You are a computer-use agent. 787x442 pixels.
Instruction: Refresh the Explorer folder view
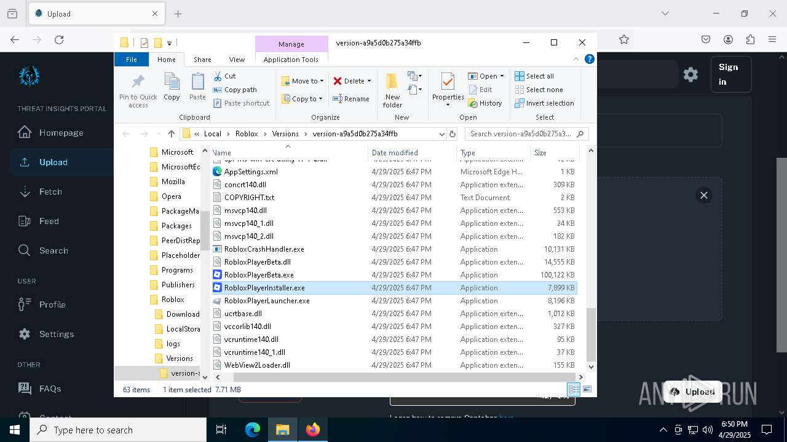[x=453, y=134]
